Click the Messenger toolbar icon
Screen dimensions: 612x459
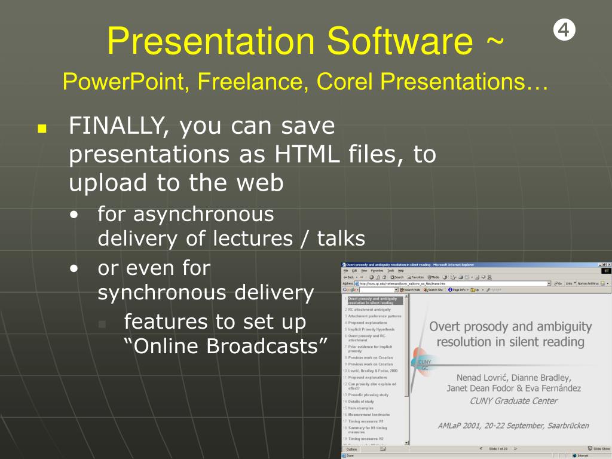click(x=489, y=277)
